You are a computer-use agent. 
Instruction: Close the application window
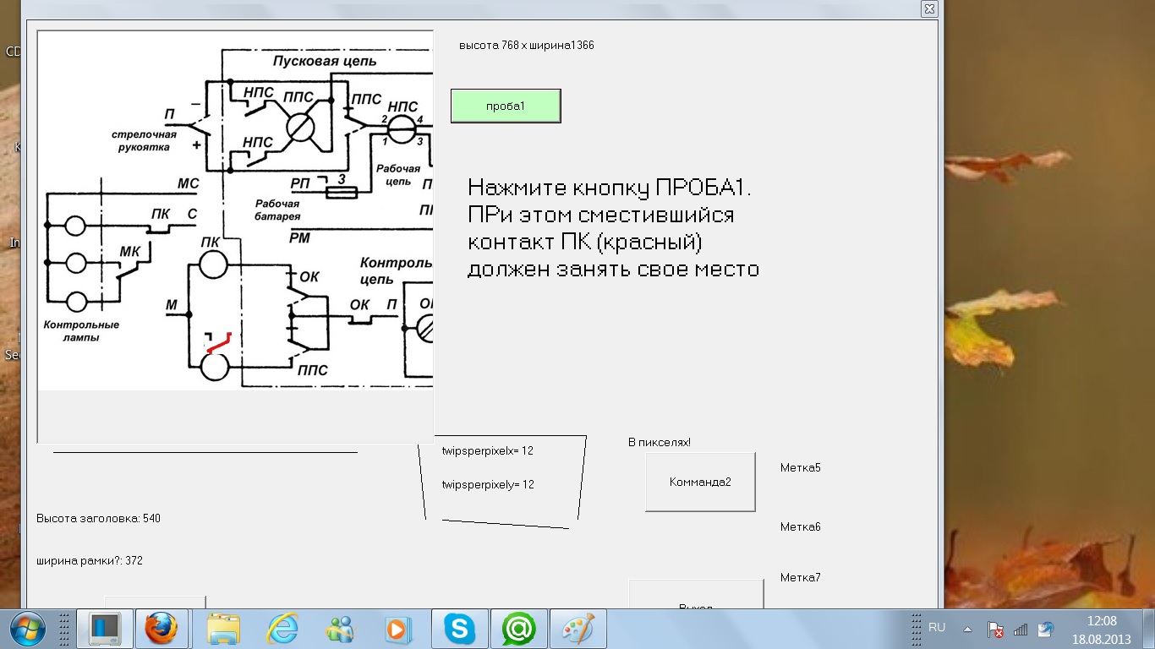[x=929, y=9]
